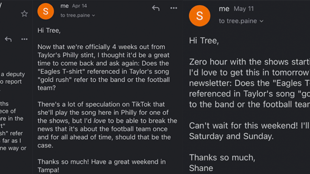Click the "May 11" date label

(244, 9)
